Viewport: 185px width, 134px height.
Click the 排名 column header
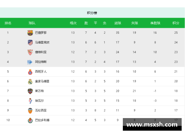pyautogui.click(x=8, y=23)
